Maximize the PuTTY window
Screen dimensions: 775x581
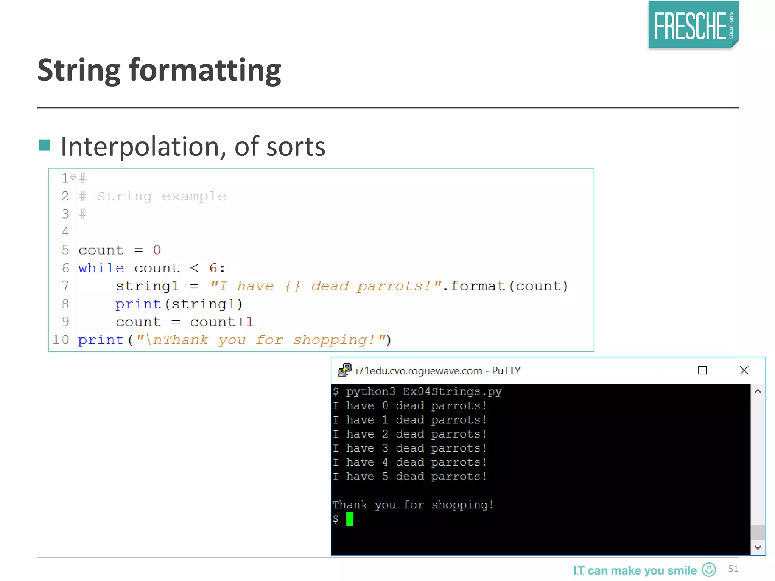click(702, 370)
